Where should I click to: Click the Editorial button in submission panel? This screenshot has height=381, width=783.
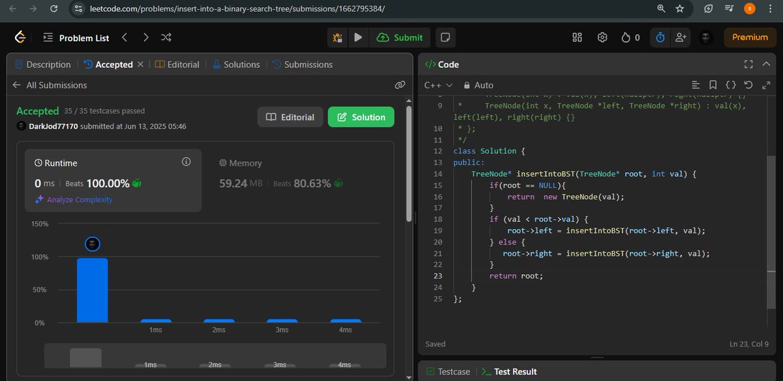point(290,117)
